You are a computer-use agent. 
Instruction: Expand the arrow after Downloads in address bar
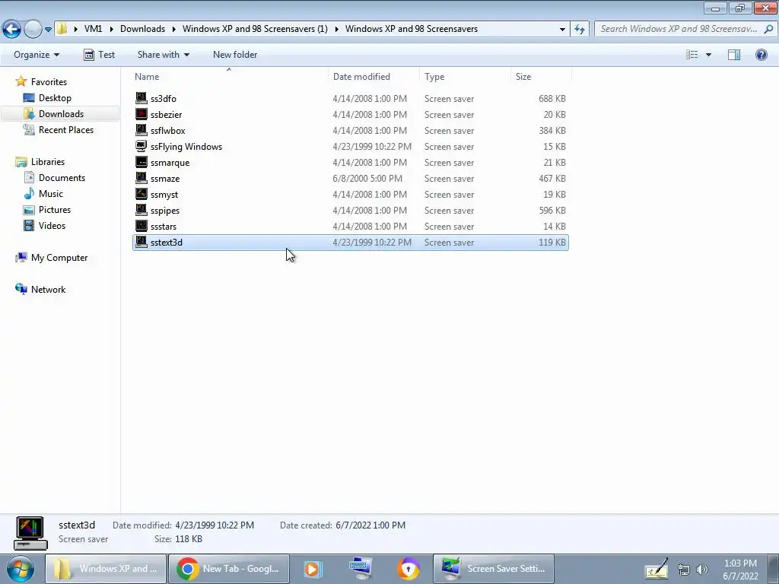174,29
